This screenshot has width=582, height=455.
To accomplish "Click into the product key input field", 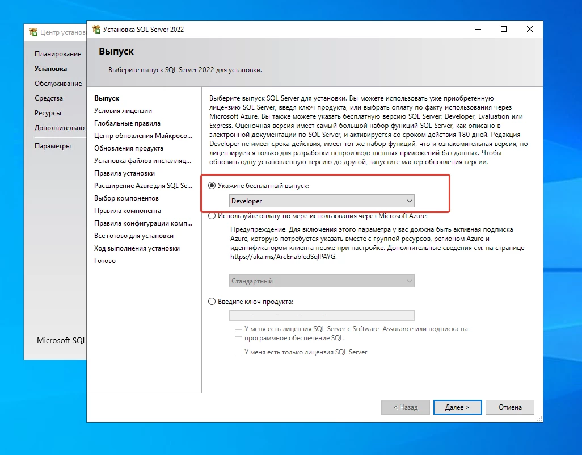I will [x=322, y=316].
